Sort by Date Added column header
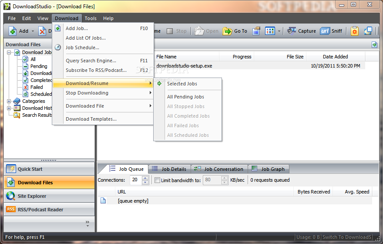 point(336,57)
